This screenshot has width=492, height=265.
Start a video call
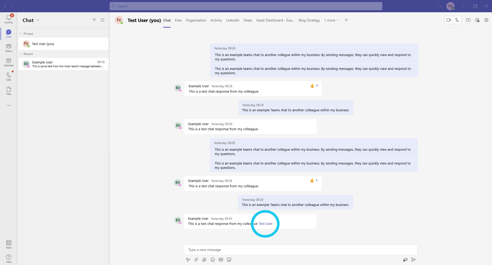[449, 20]
